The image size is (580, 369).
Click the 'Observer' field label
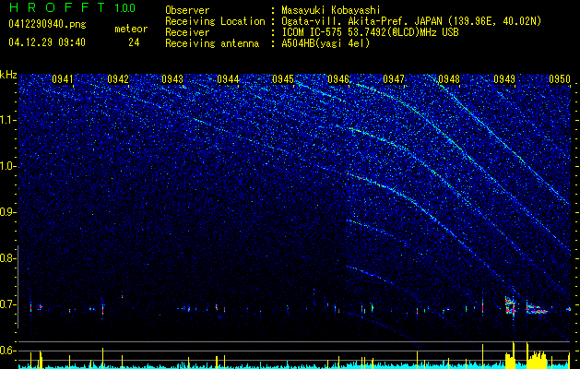[x=187, y=10]
